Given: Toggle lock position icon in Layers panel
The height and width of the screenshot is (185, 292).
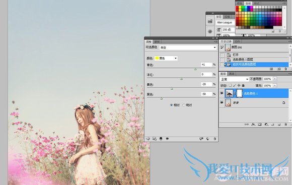Looking at the screenshot, I should (239, 85).
